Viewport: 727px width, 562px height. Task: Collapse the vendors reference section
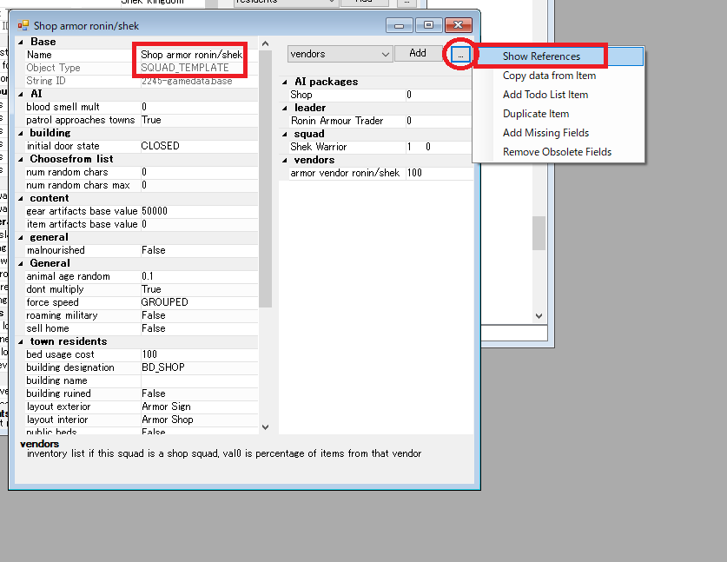pyautogui.click(x=285, y=160)
